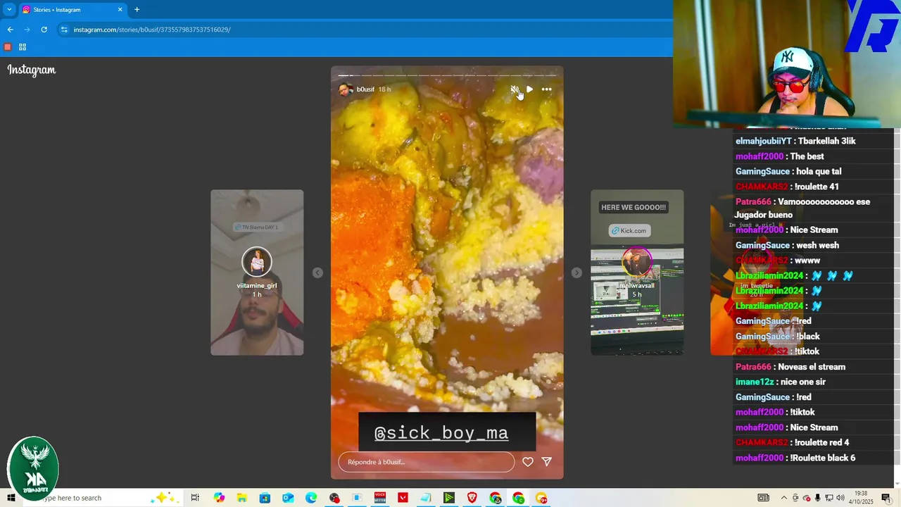The height and width of the screenshot is (507, 901).
Task: Reload the Instagram page
Action: tap(44, 30)
